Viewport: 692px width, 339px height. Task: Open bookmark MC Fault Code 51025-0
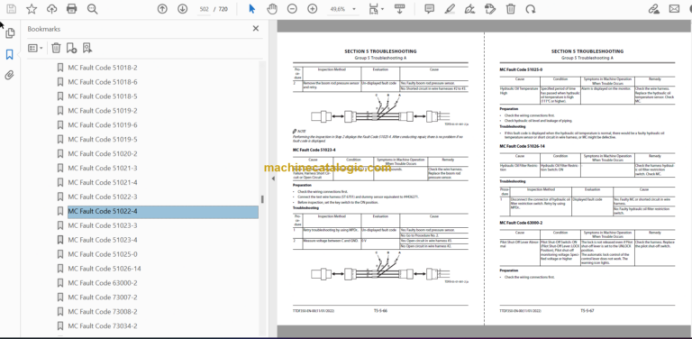tap(103, 254)
